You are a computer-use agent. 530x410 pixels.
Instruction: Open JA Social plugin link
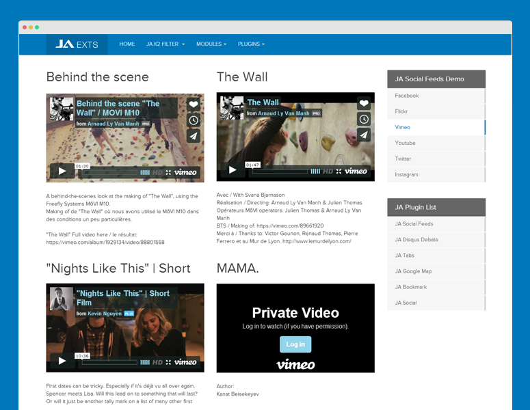[x=436, y=303]
